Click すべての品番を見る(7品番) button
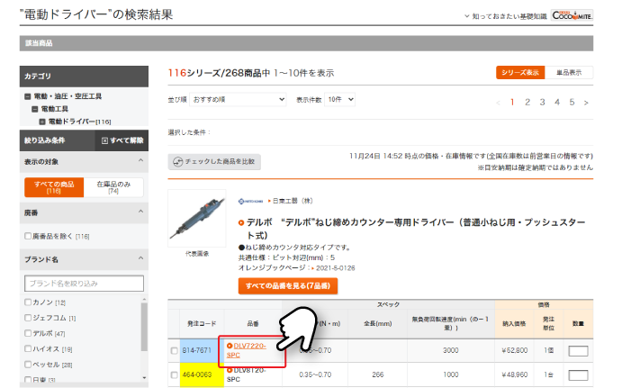The image size is (631, 388). [x=288, y=285]
